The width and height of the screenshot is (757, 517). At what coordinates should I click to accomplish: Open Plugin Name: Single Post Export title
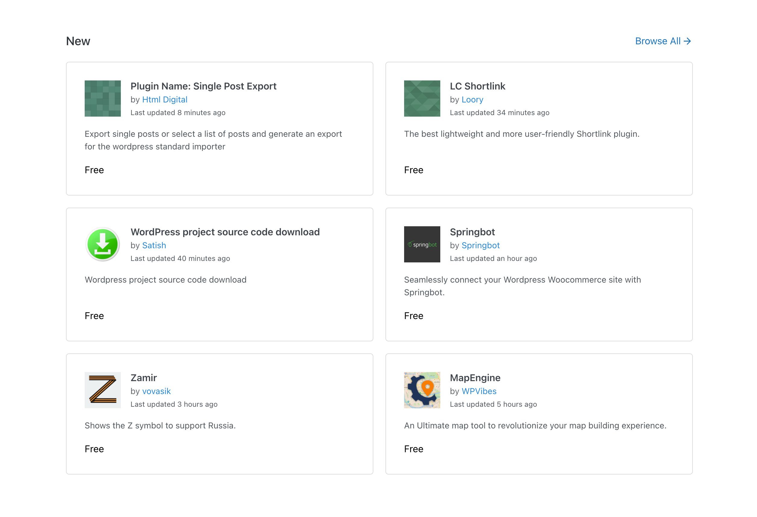203,86
